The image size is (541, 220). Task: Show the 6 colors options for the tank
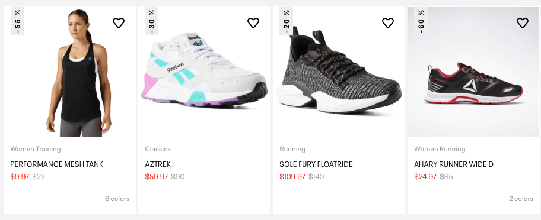pyautogui.click(x=117, y=199)
